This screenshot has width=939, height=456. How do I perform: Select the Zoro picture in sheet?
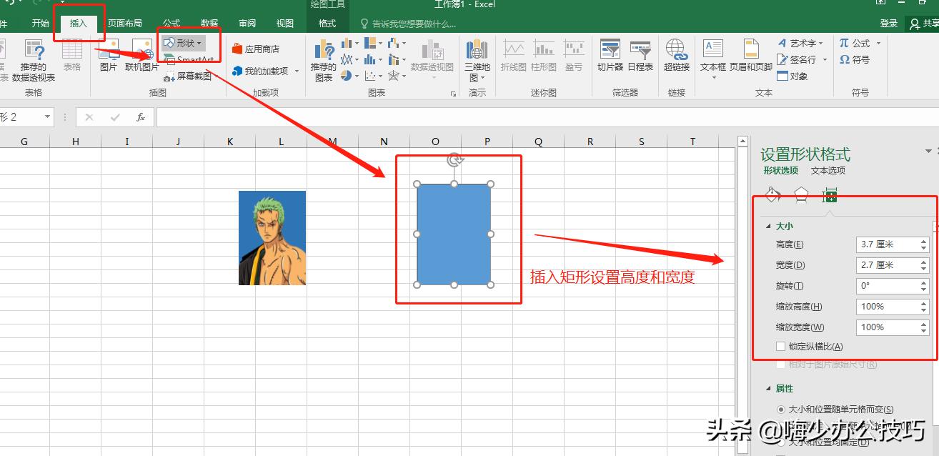point(272,238)
